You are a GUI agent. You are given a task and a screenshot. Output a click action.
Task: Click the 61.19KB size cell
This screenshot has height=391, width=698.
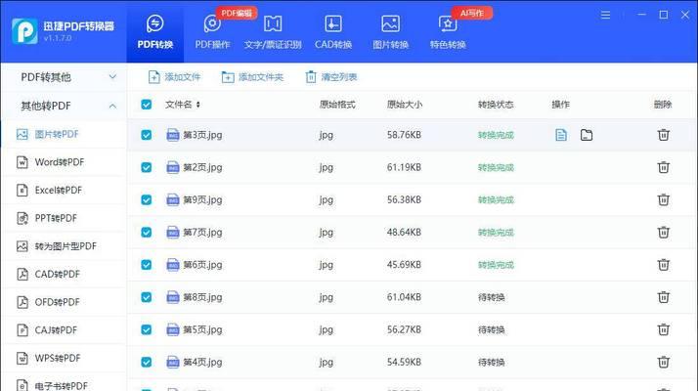click(404, 167)
